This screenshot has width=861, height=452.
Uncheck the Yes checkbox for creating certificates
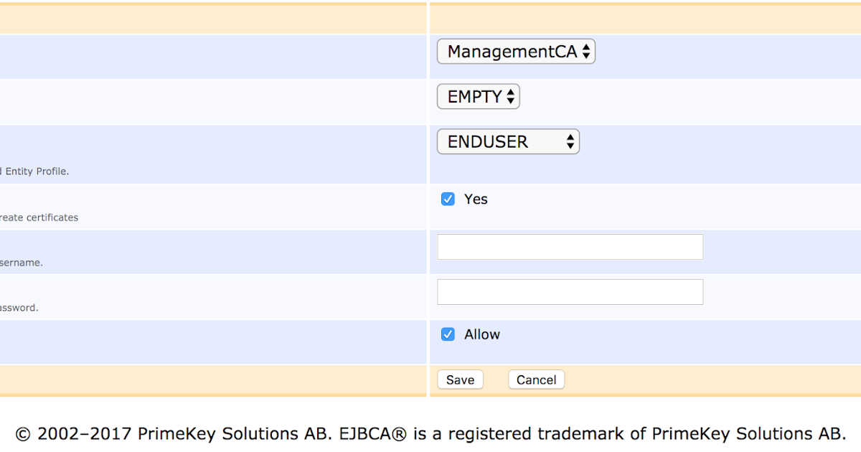point(448,199)
